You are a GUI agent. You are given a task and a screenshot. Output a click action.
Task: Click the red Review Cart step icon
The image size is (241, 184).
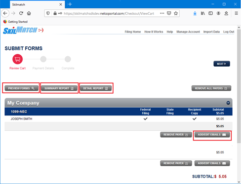(17, 59)
